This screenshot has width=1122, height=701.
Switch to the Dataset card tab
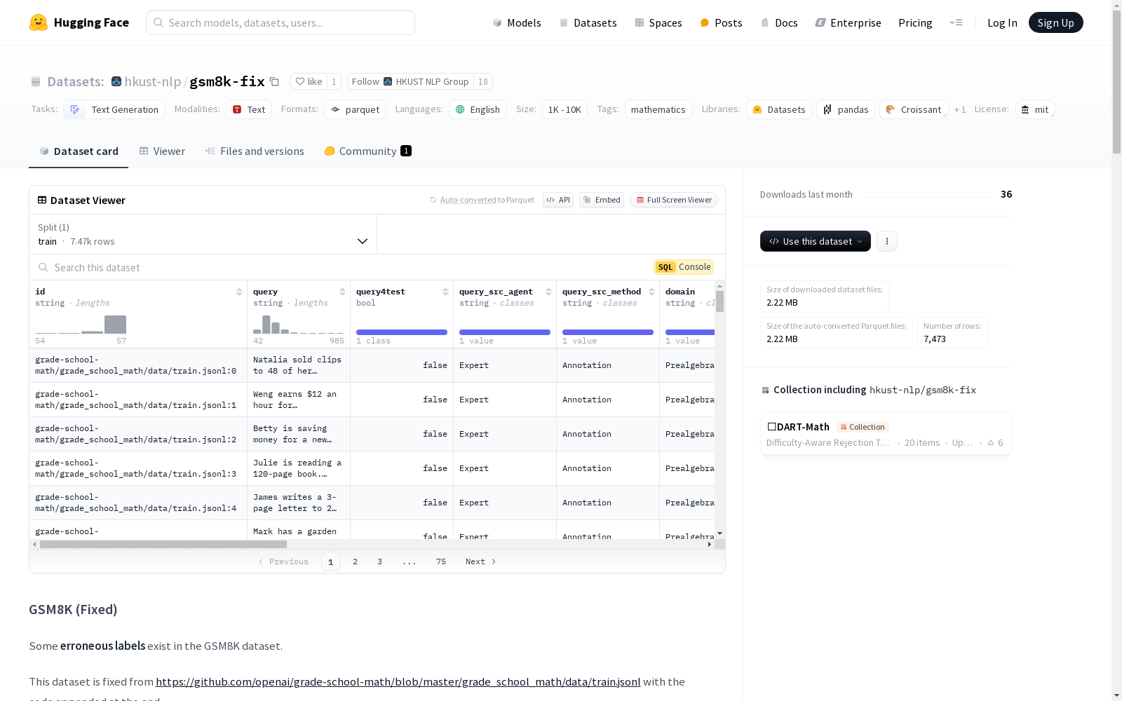[79, 151]
